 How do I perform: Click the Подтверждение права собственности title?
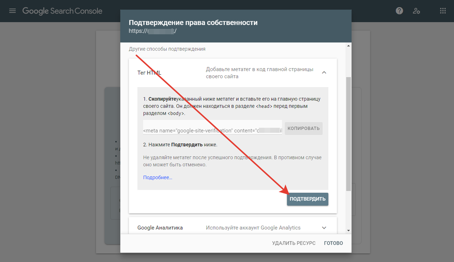point(193,23)
